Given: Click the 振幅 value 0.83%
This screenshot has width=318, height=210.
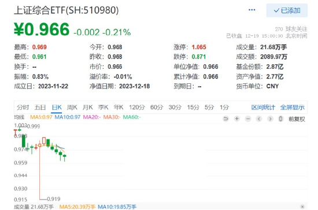Looking at the screenshot, I should (x=40, y=77).
